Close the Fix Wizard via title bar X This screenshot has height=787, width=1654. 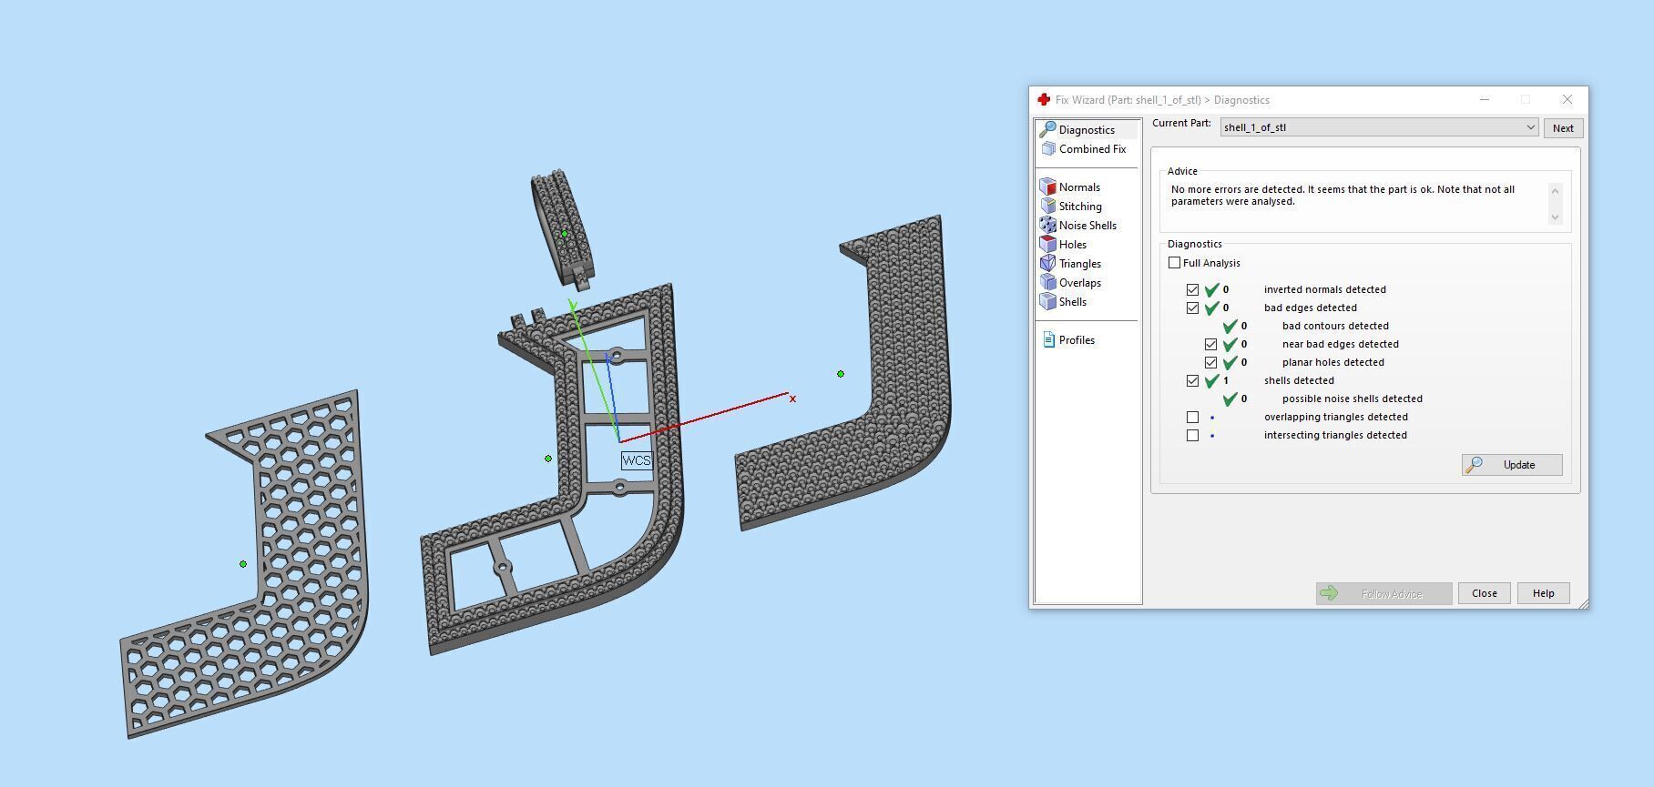pos(1567,100)
